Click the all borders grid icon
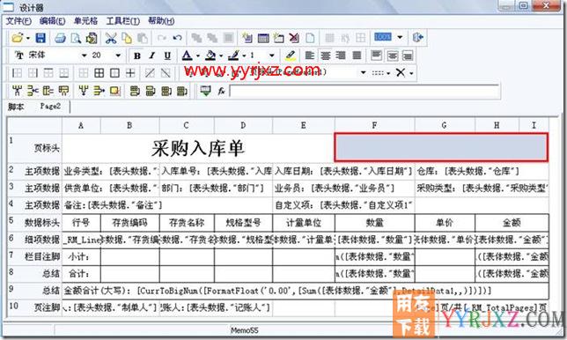Viewport: 567px width, 340px height. coord(99,73)
